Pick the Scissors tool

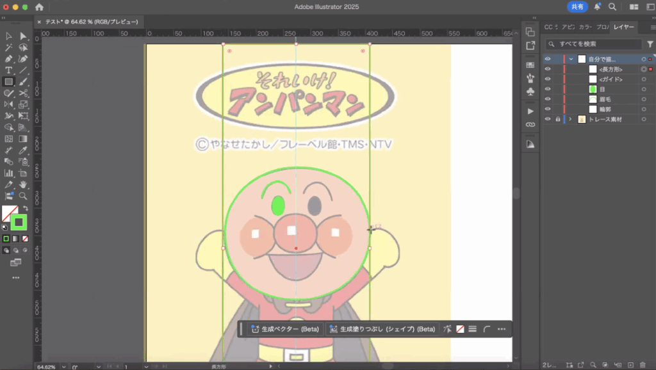pos(23,93)
